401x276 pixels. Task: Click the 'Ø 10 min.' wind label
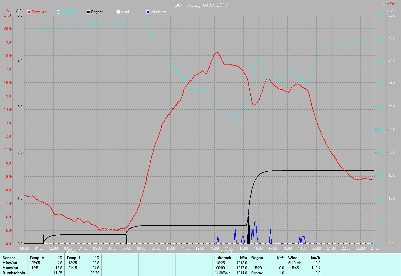click(295, 263)
